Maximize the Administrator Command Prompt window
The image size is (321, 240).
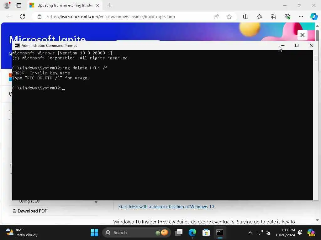tap(297, 45)
